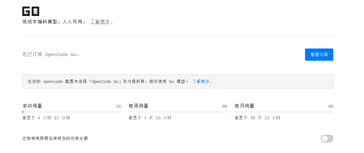The image size is (364, 153).
Task: Open the blue 了解更多 link in info box
Action: tap(201, 81)
